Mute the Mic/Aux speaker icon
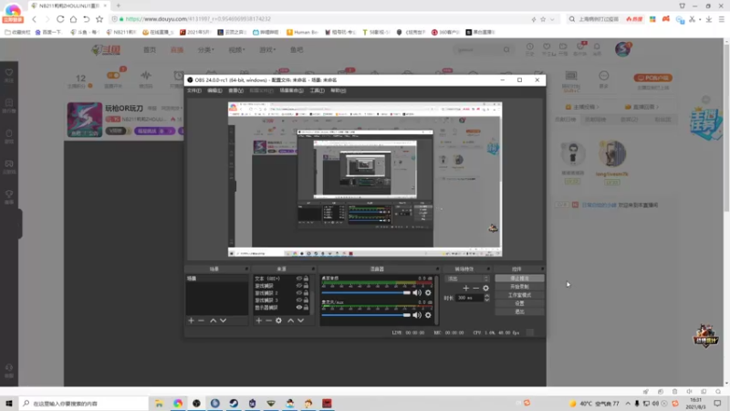This screenshot has width=730, height=411. pos(417,315)
